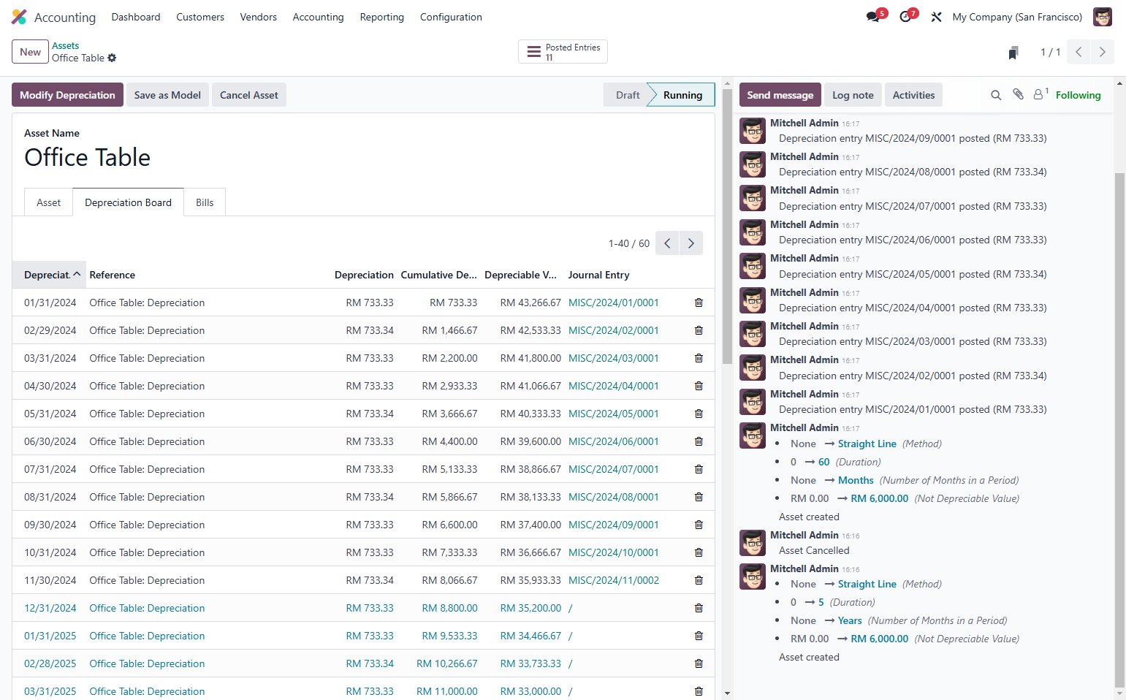Delete the 12/31/2024 depreciation line
1126x700 pixels.
click(699, 608)
